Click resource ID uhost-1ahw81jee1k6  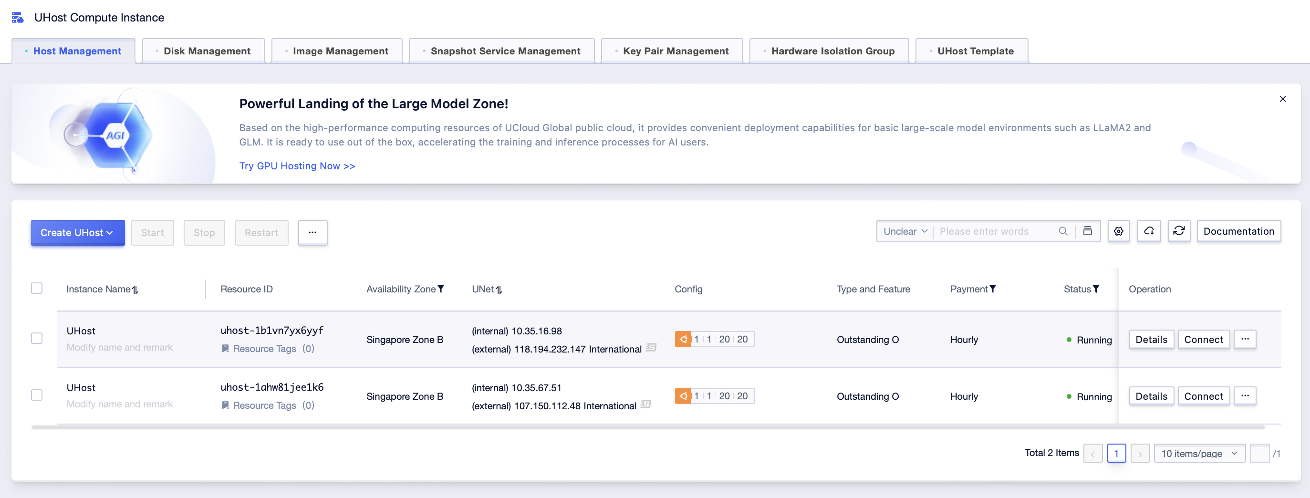(x=272, y=387)
